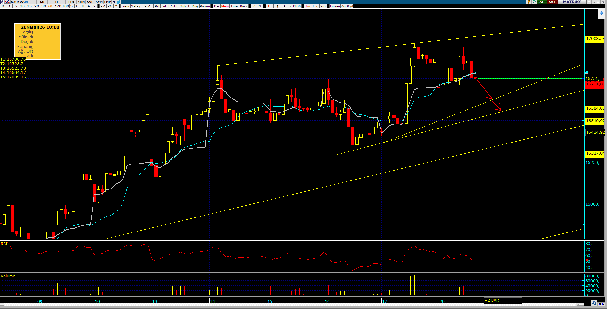Viewport: 607px width, 309px height.
Task: Switch currency to dollar ($)
Action: [x=277, y=6]
